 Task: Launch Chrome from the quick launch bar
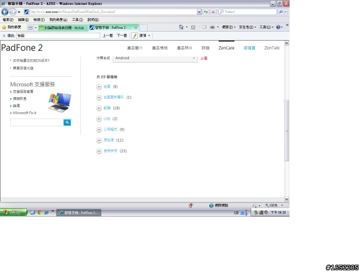40,212
